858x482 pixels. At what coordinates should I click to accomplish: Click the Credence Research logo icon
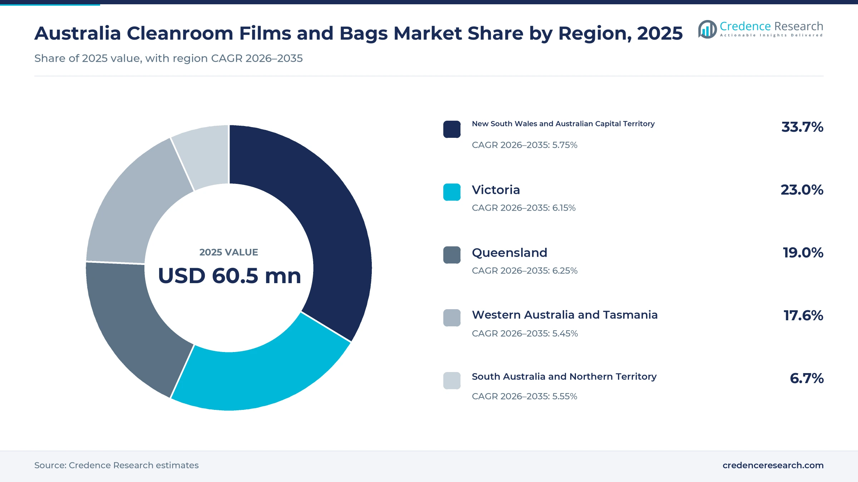[707, 29]
